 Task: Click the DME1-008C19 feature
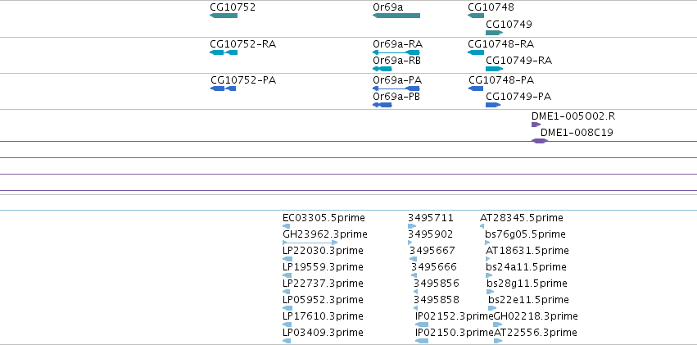tap(540, 141)
